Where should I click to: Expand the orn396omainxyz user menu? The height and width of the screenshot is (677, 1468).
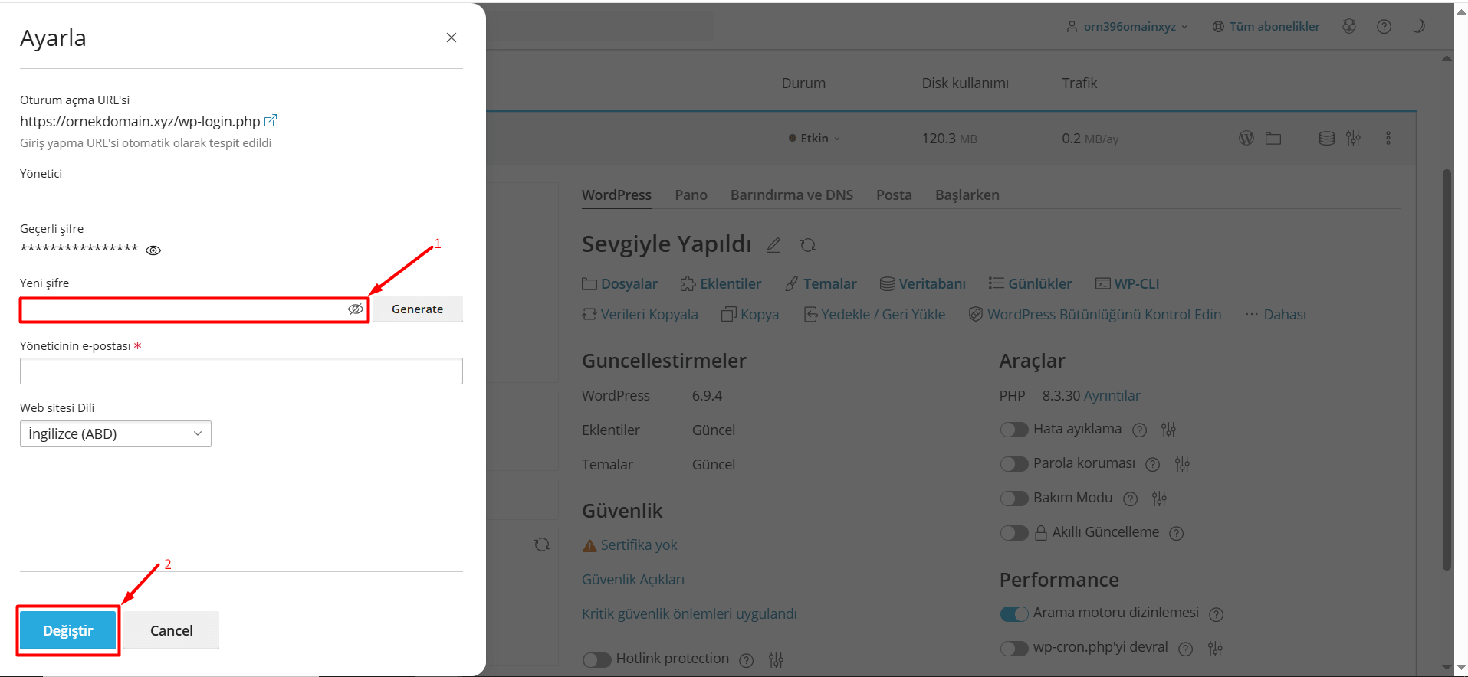point(1128,27)
